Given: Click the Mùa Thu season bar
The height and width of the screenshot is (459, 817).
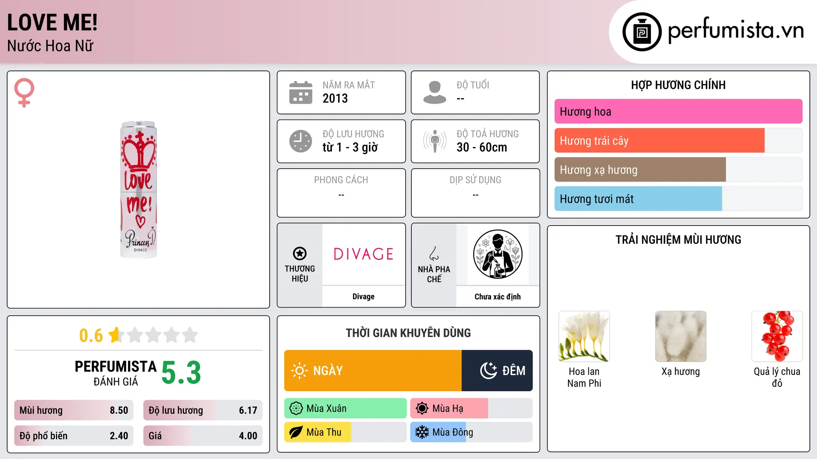Looking at the screenshot, I should click(345, 432).
